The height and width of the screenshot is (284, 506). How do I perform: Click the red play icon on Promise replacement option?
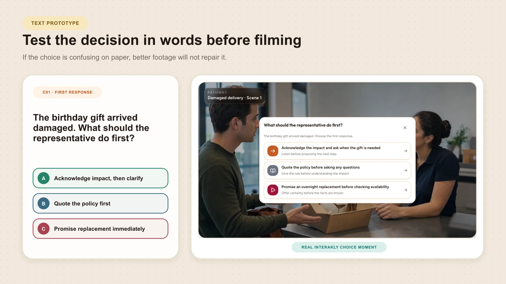(x=273, y=190)
